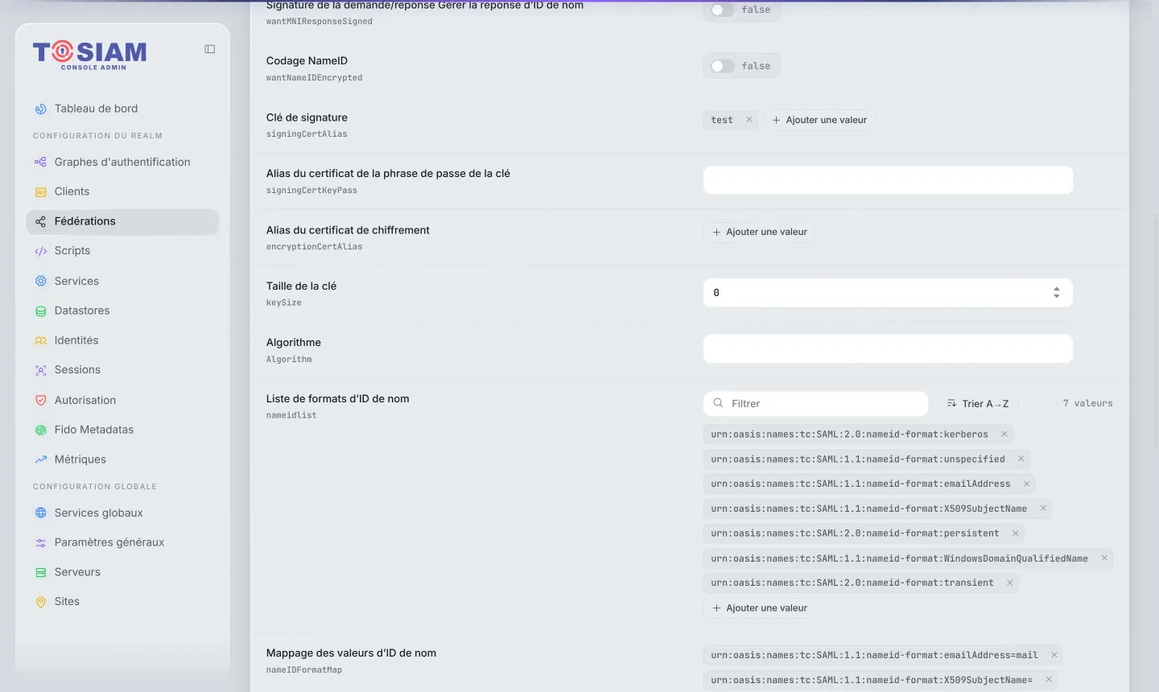The width and height of the screenshot is (1159, 692).
Task: Click into the Algorithme text field
Action: coord(888,349)
